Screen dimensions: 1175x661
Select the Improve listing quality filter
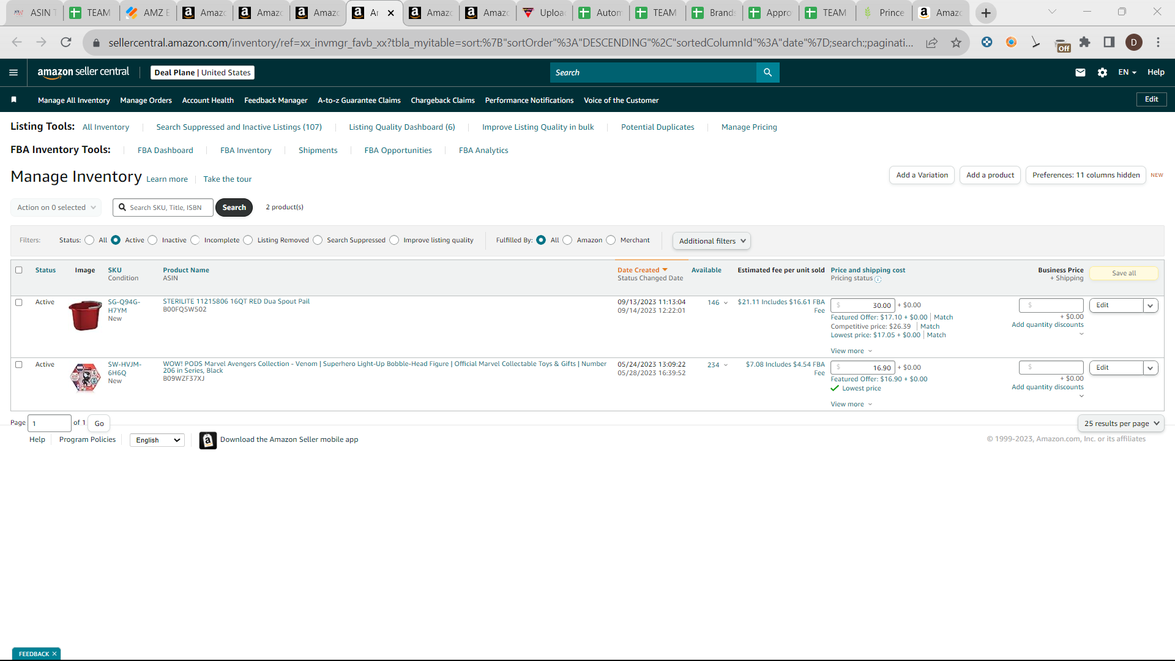tap(394, 240)
